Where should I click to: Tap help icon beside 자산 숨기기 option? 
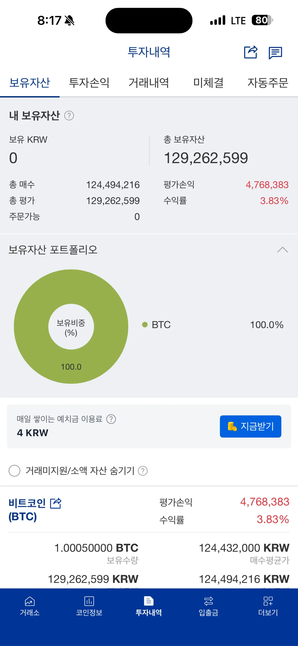point(143,471)
